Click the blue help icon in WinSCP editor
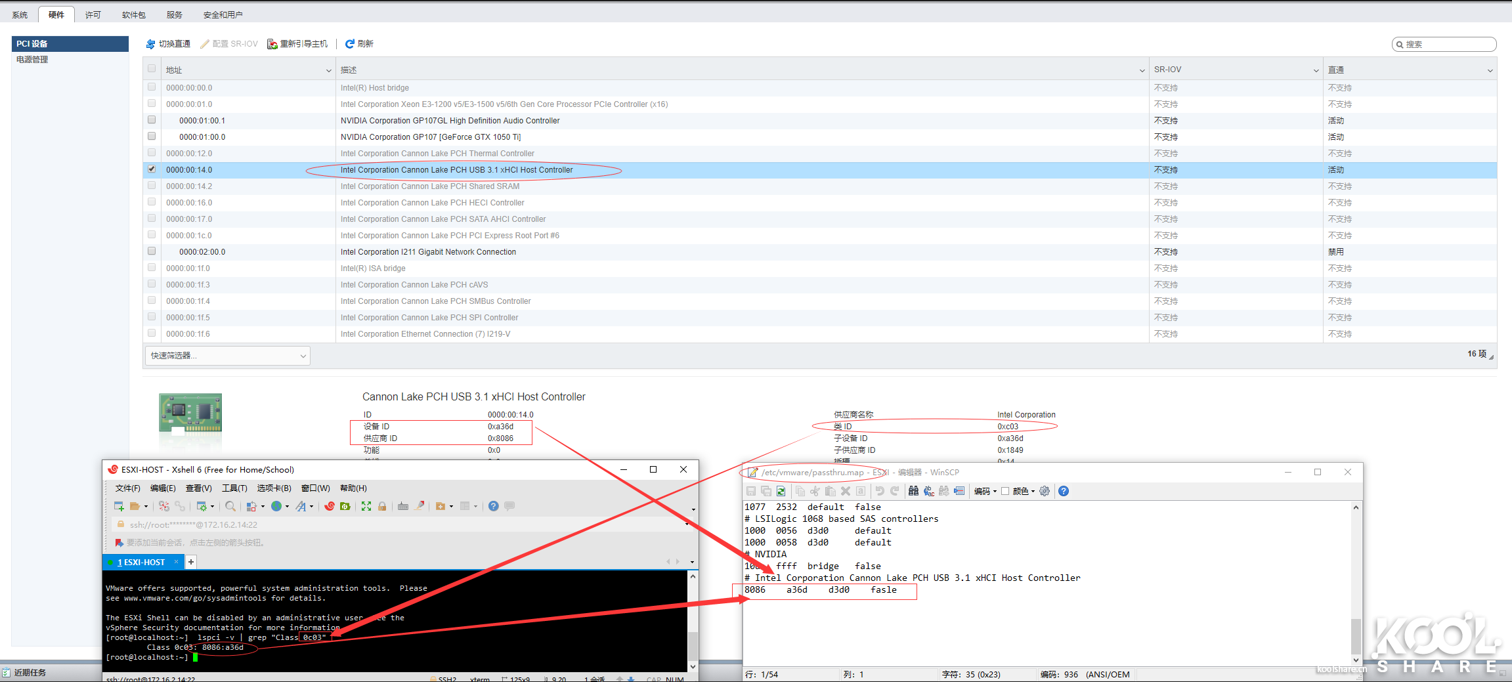This screenshot has height=682, width=1512. pyautogui.click(x=1064, y=491)
